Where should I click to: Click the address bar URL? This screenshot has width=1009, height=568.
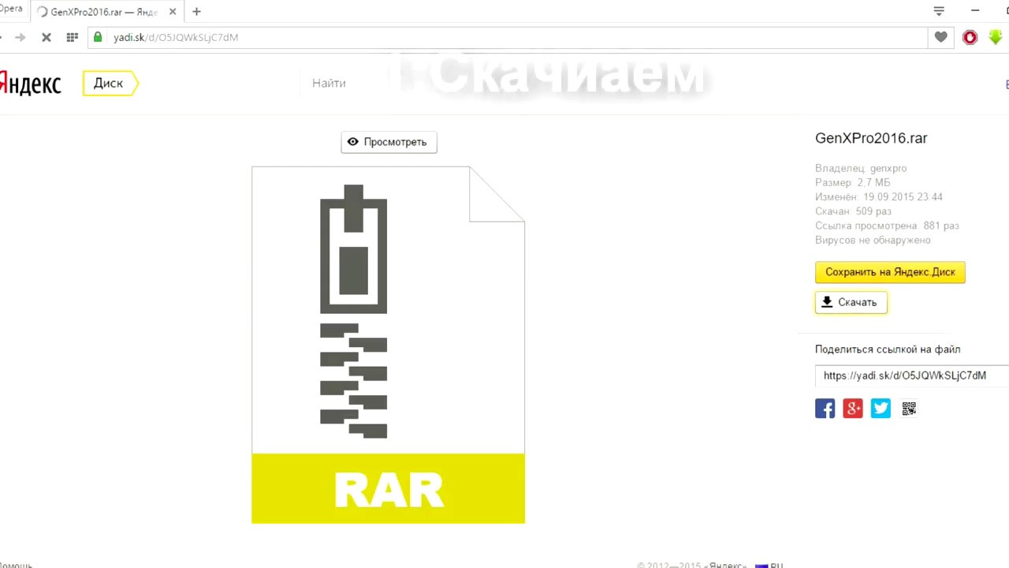click(x=176, y=37)
